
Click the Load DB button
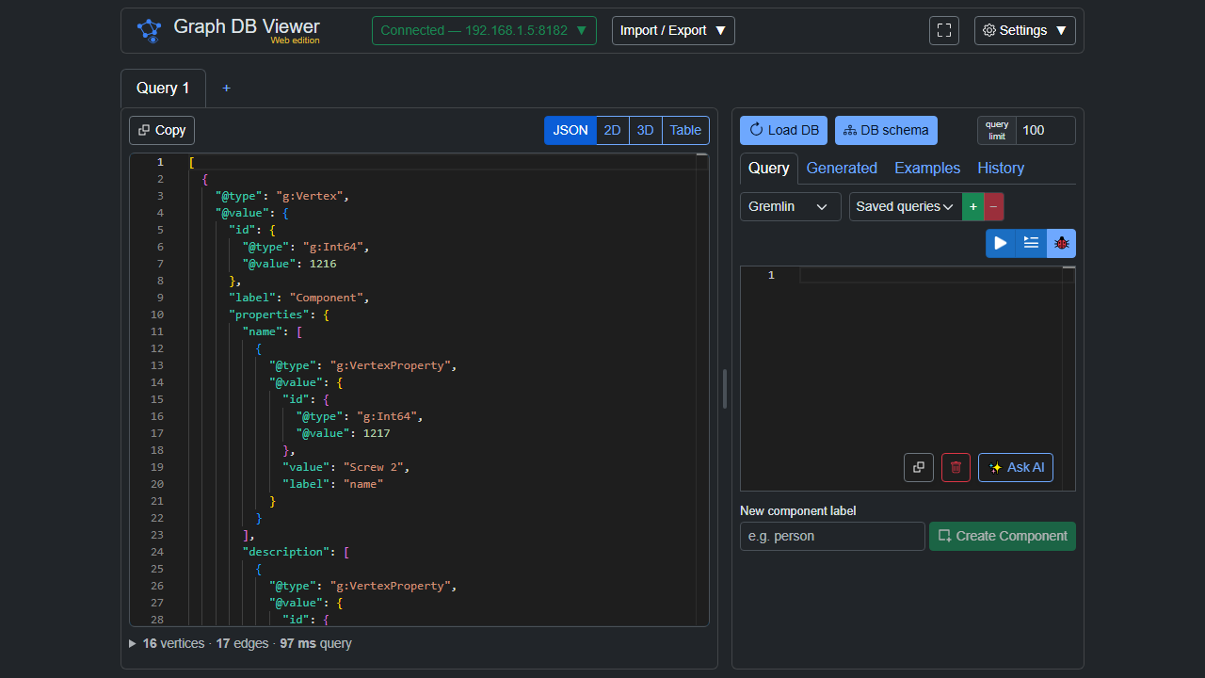pyautogui.click(x=783, y=130)
